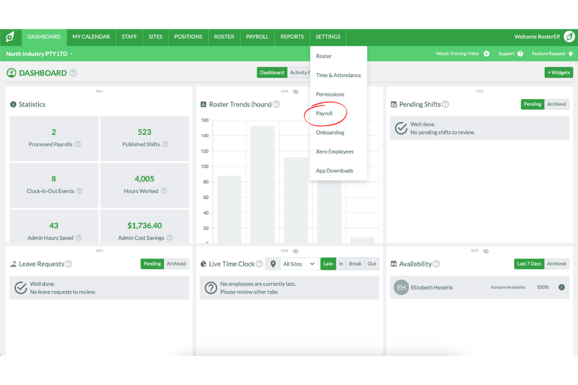Click the RosterElf logo icon in navbar
Viewport: 578px width, 385px height.
pos(10,37)
